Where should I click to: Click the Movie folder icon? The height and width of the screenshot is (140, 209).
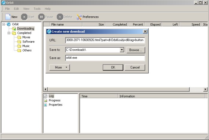pos(19,37)
